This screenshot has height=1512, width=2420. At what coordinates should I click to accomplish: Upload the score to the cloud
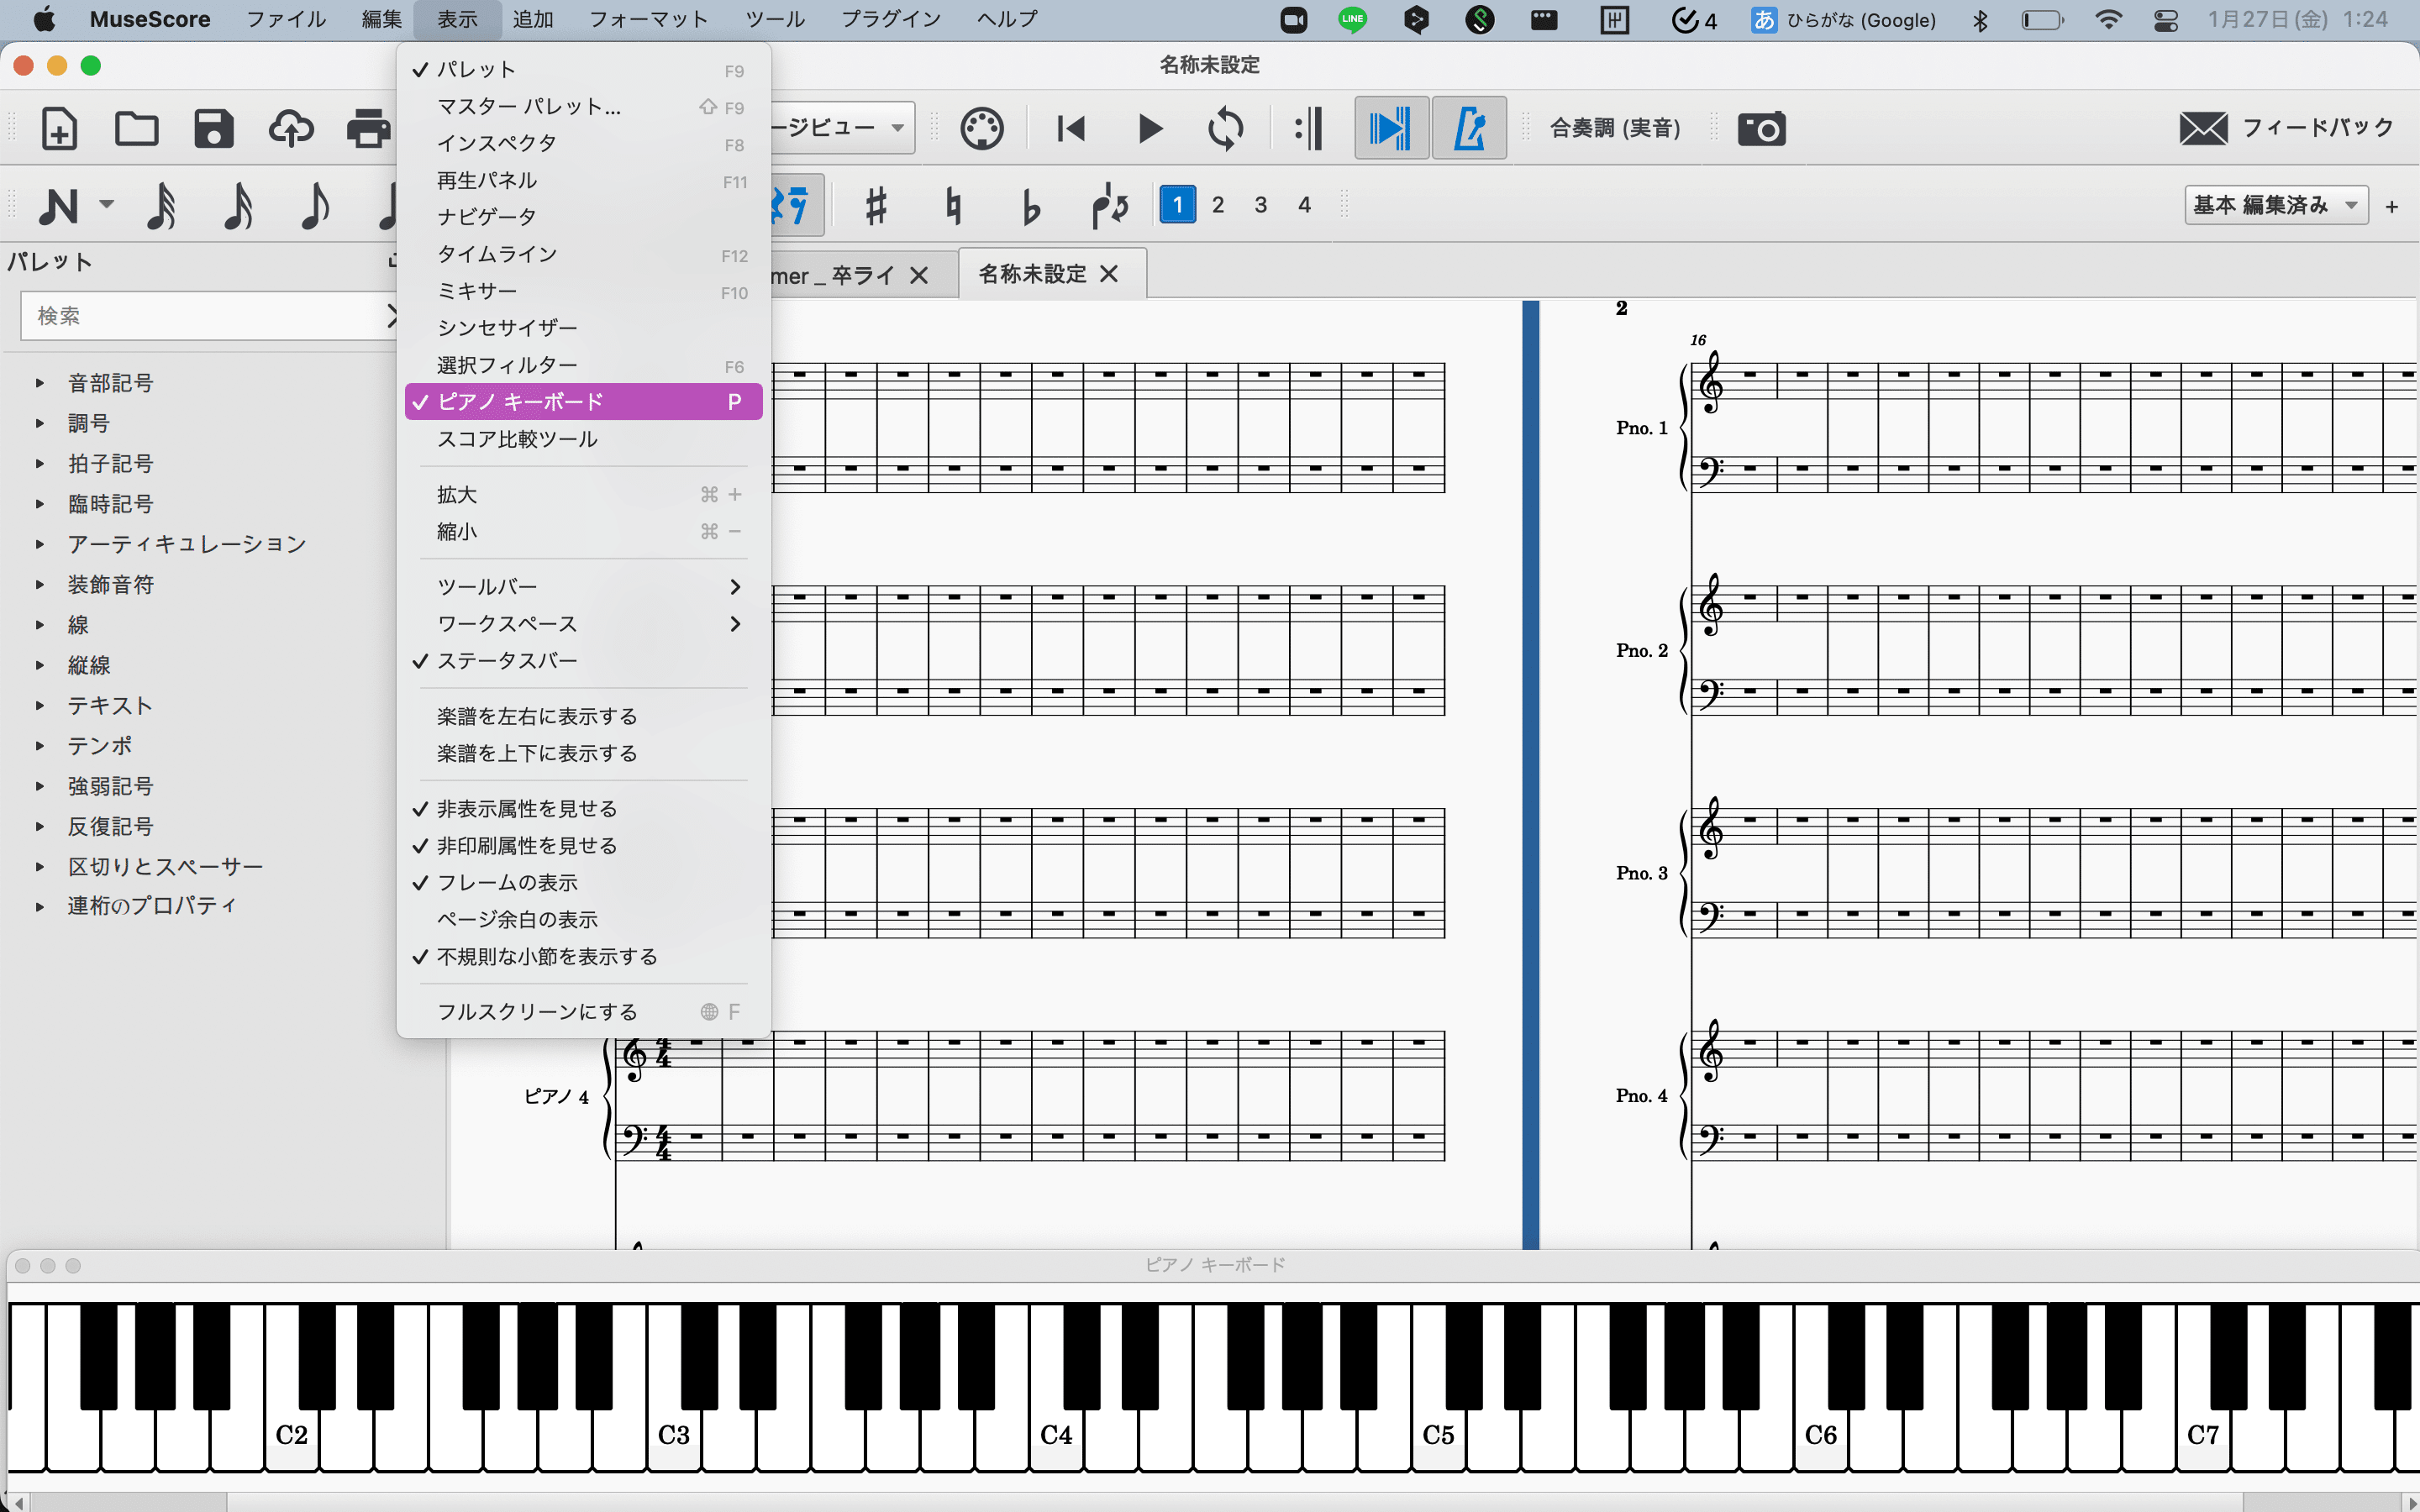tap(290, 128)
